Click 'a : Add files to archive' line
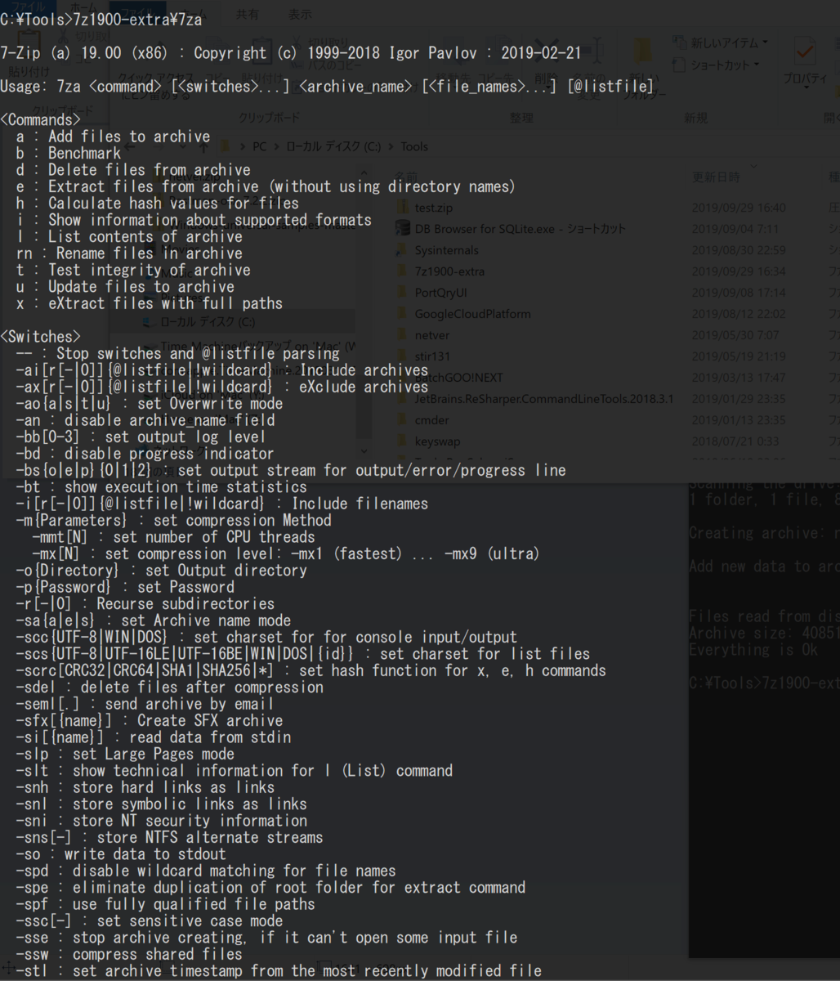 [113, 137]
